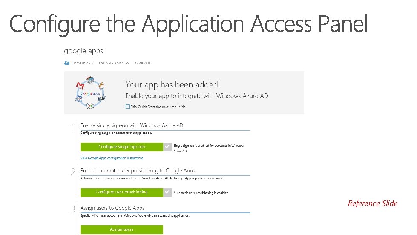Switch to Users and Groups tab
Screen dimensions: 417x235
[x=114, y=63]
